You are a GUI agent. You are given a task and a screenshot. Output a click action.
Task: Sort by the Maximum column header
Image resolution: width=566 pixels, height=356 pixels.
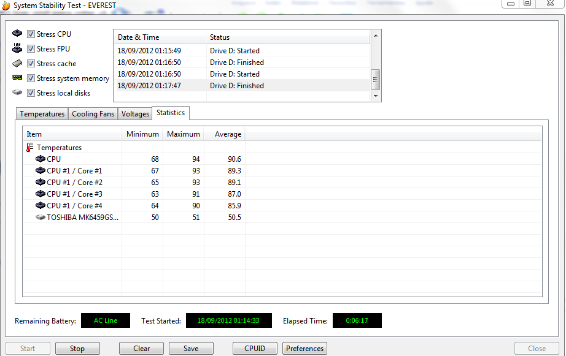click(183, 134)
